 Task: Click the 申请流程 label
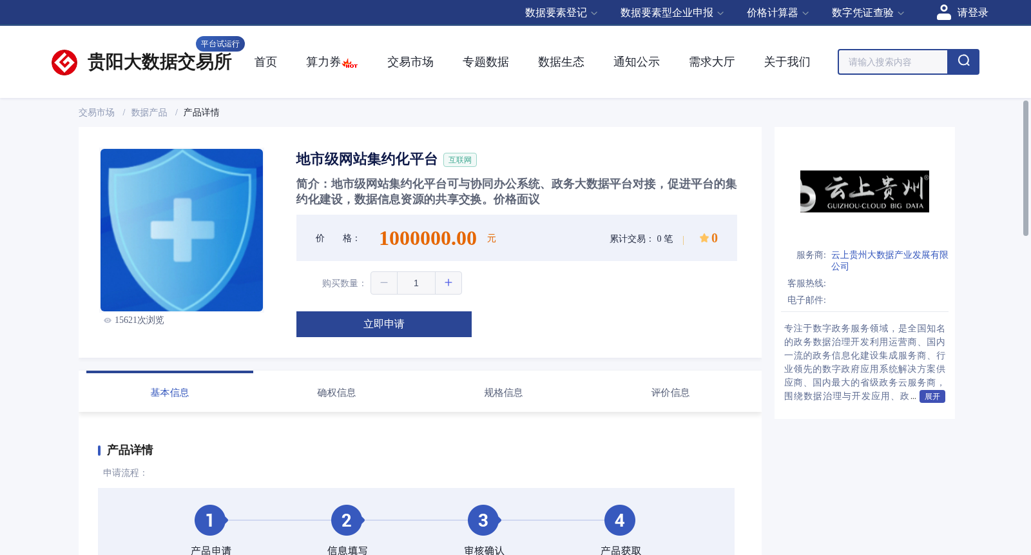[125, 472]
